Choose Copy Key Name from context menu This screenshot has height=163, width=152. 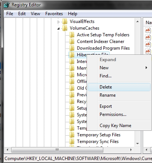click(x=119, y=126)
